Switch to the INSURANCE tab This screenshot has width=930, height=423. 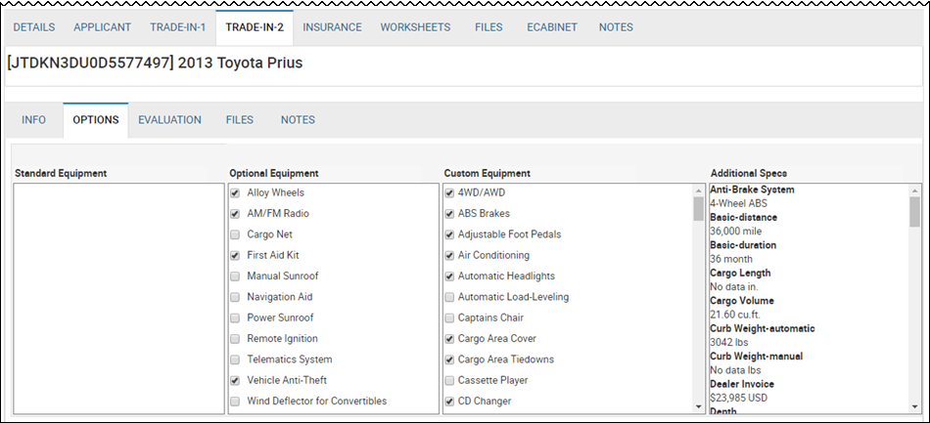(x=332, y=27)
